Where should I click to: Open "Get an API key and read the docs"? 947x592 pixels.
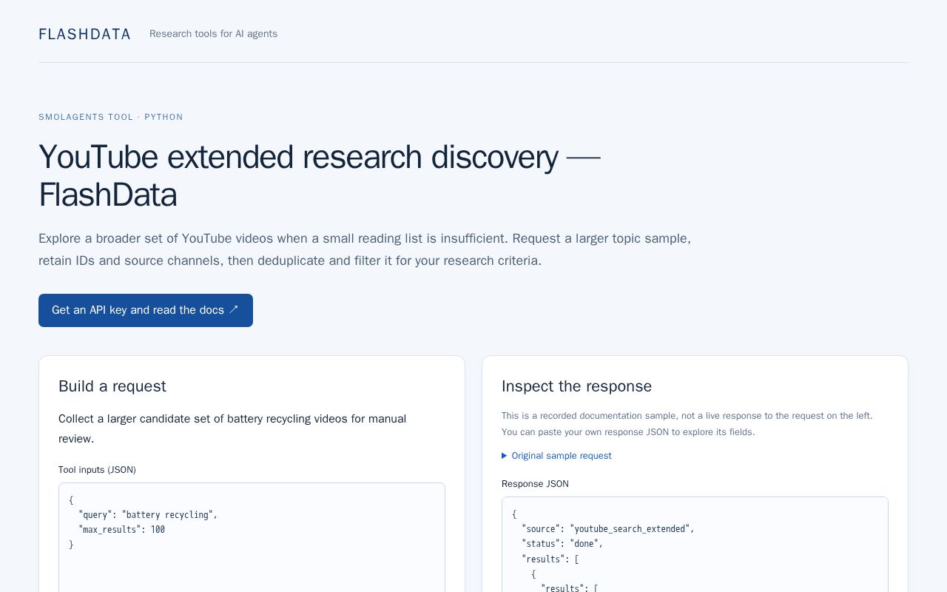(x=146, y=310)
